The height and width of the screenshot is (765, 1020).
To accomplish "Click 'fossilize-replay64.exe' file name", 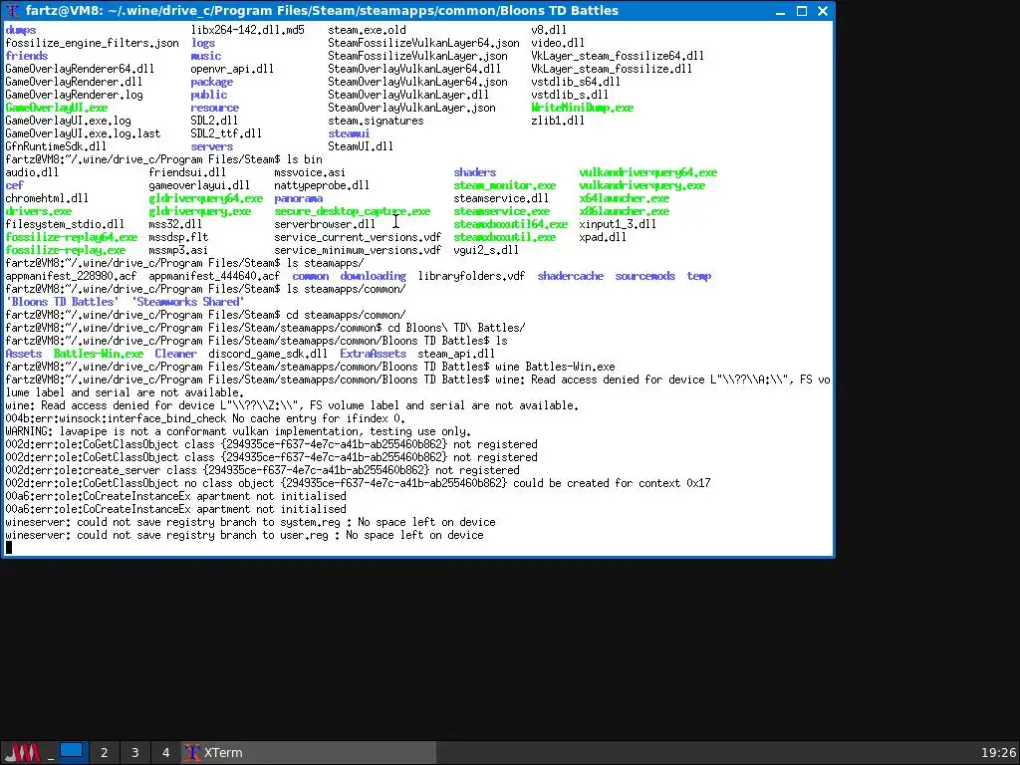I will pyautogui.click(x=72, y=237).
